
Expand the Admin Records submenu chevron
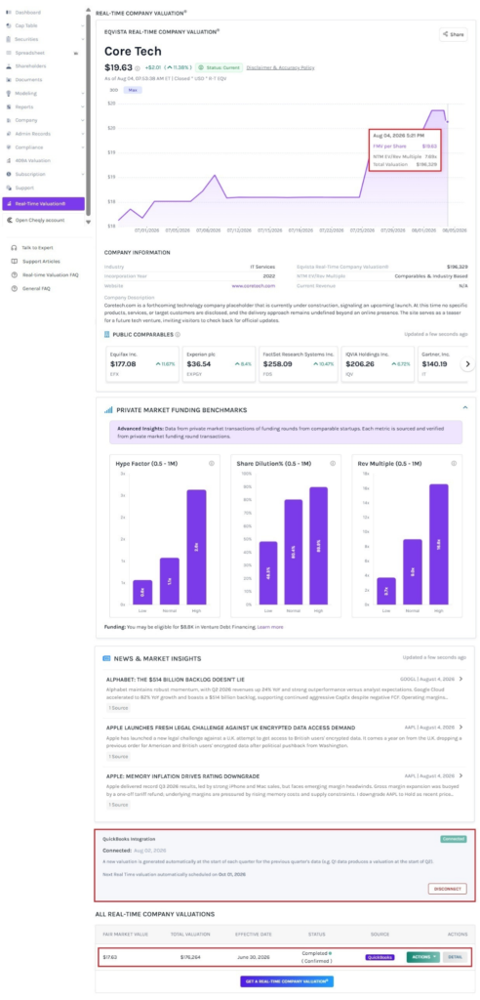tap(82, 134)
